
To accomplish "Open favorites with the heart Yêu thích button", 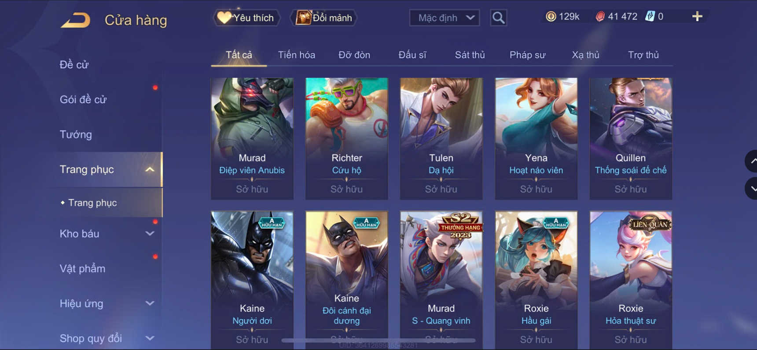I will pyautogui.click(x=246, y=18).
